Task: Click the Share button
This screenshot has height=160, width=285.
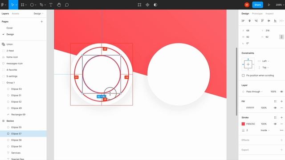Action: (x=257, y=5)
